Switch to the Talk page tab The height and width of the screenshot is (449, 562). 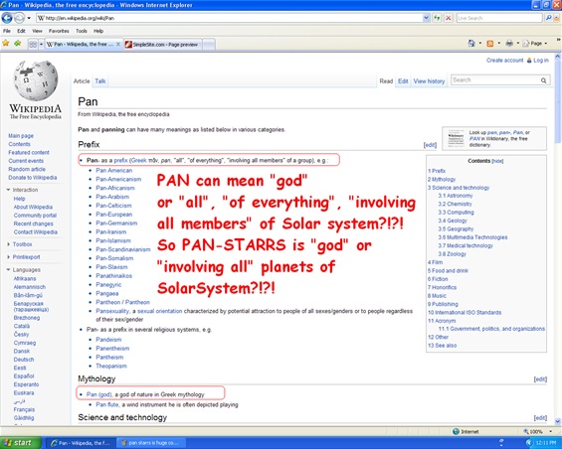[x=100, y=80]
